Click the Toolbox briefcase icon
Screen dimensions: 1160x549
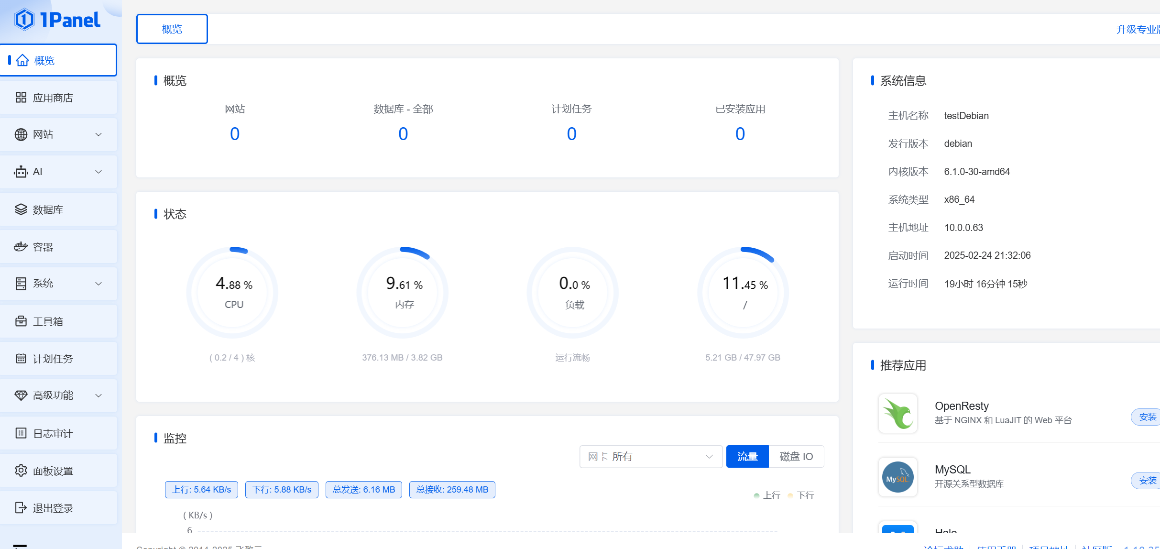(x=21, y=321)
